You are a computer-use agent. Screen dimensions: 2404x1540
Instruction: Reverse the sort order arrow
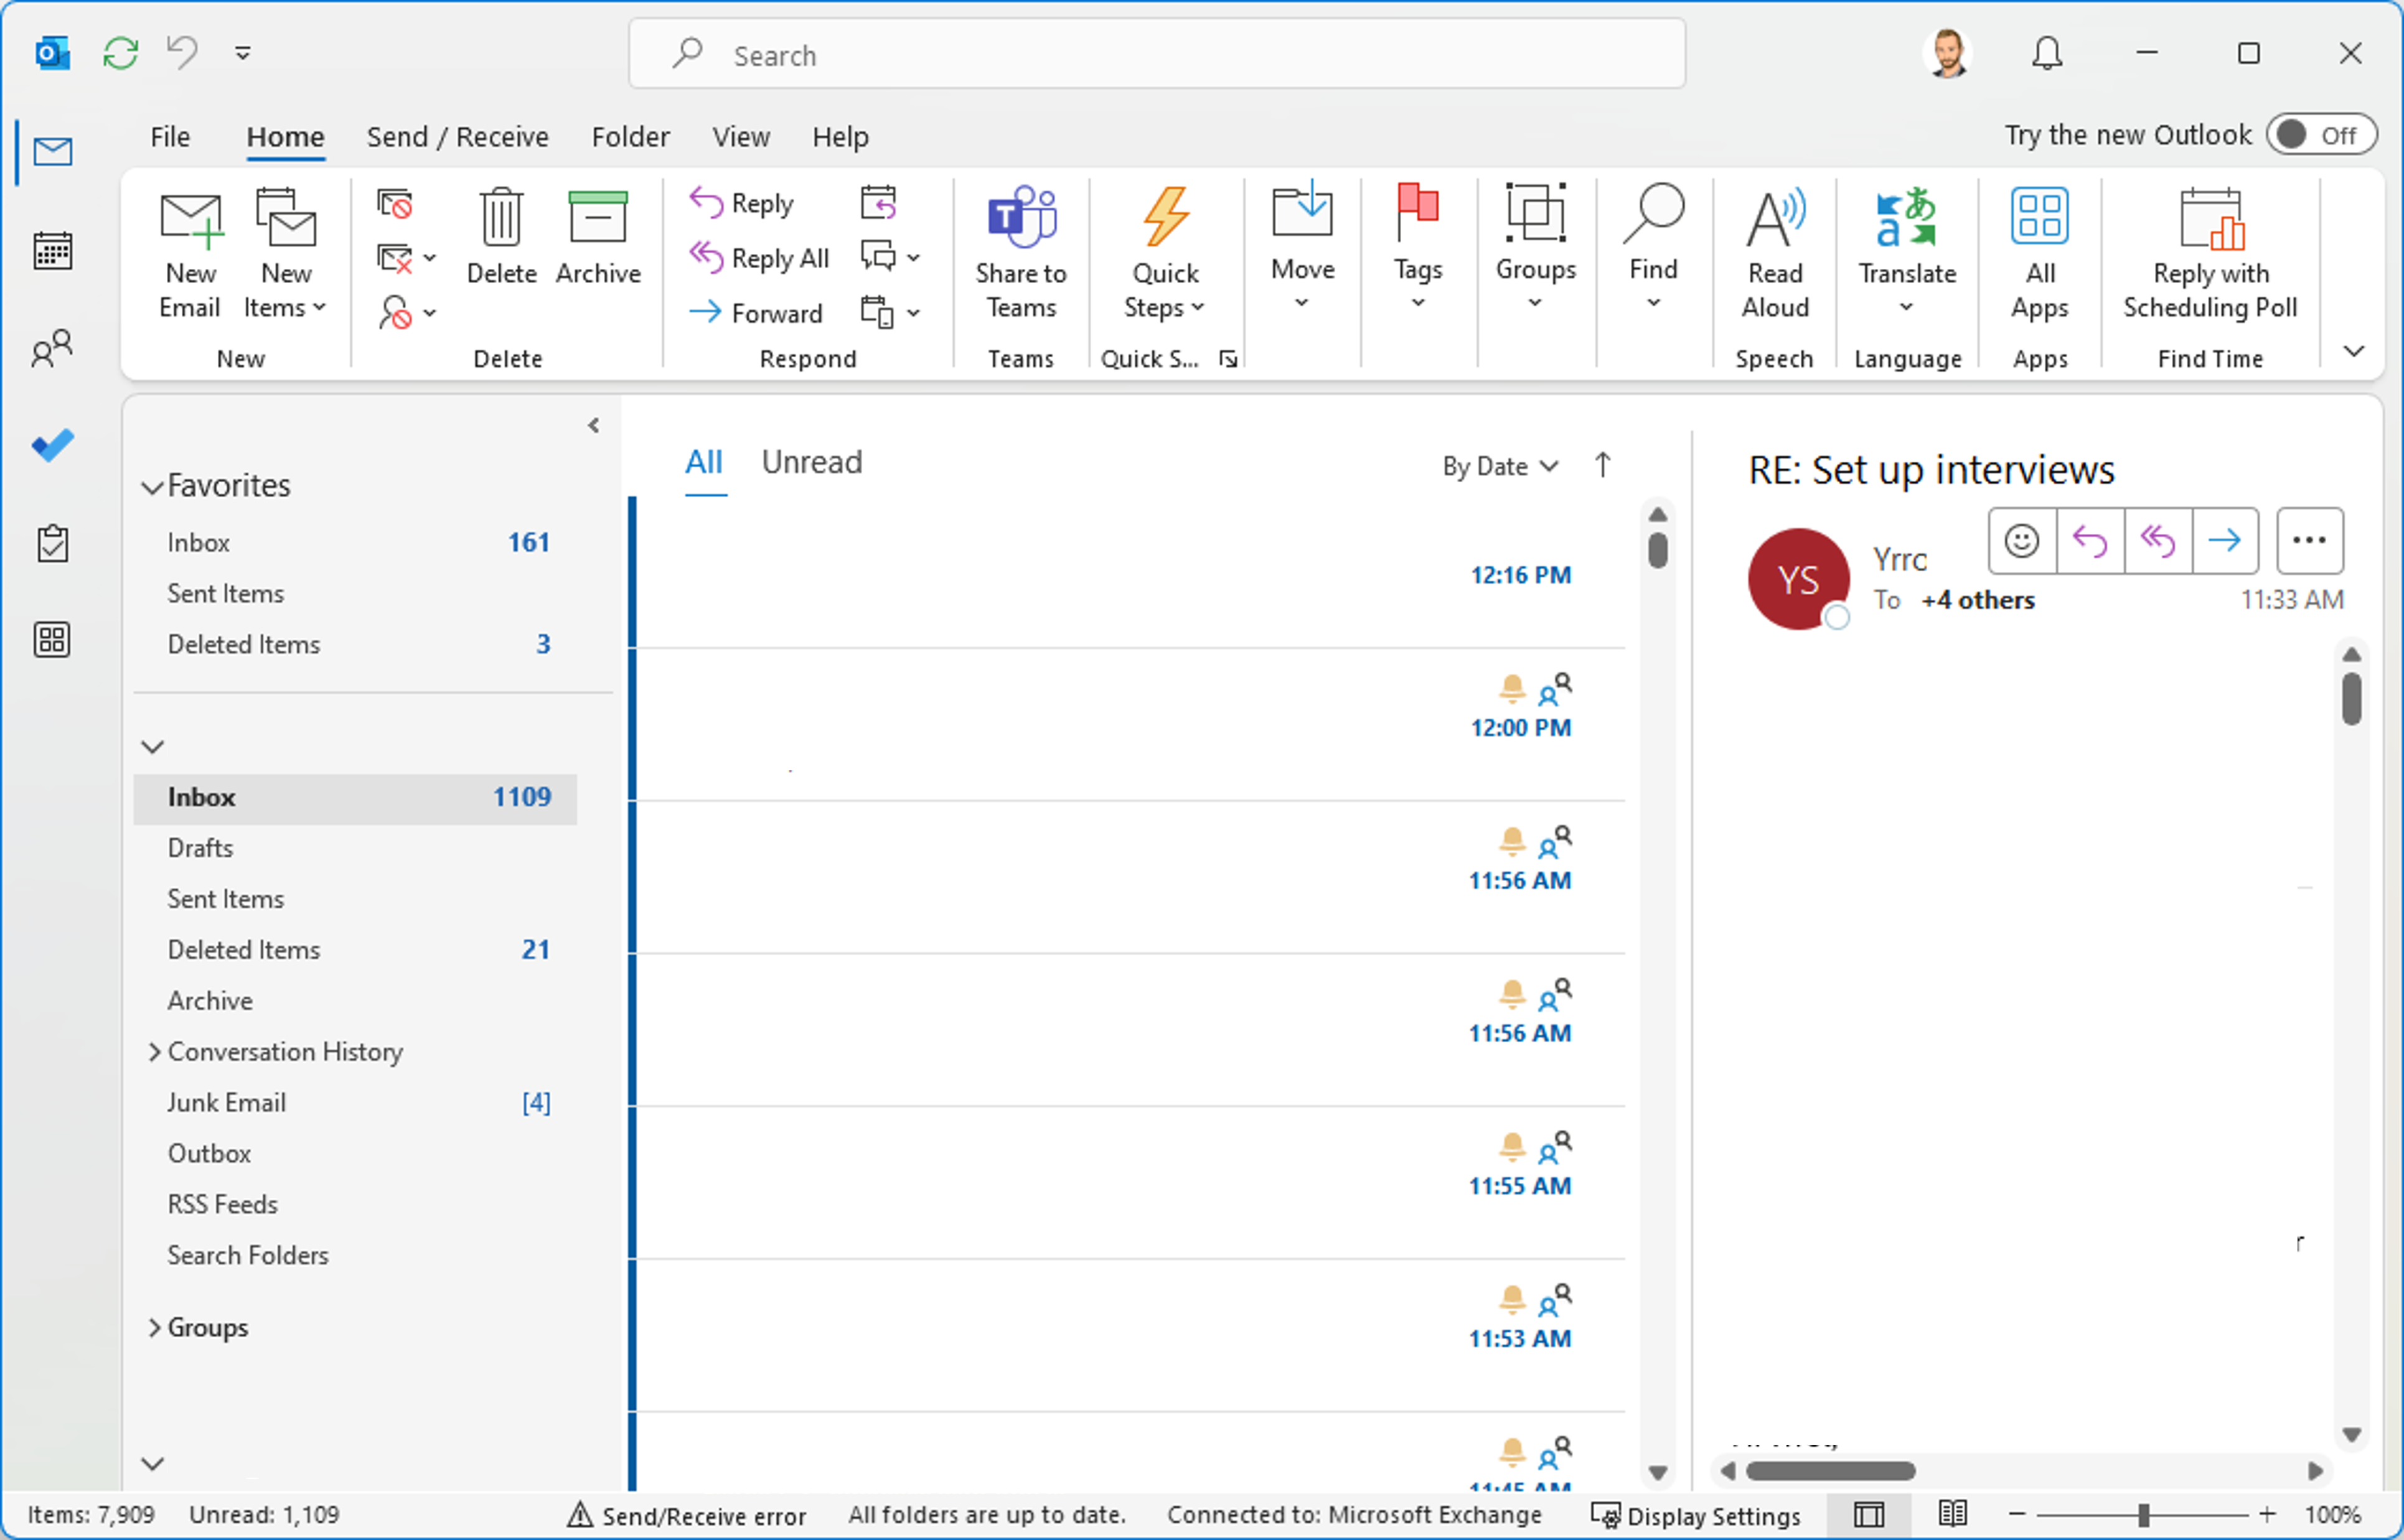click(x=1603, y=465)
